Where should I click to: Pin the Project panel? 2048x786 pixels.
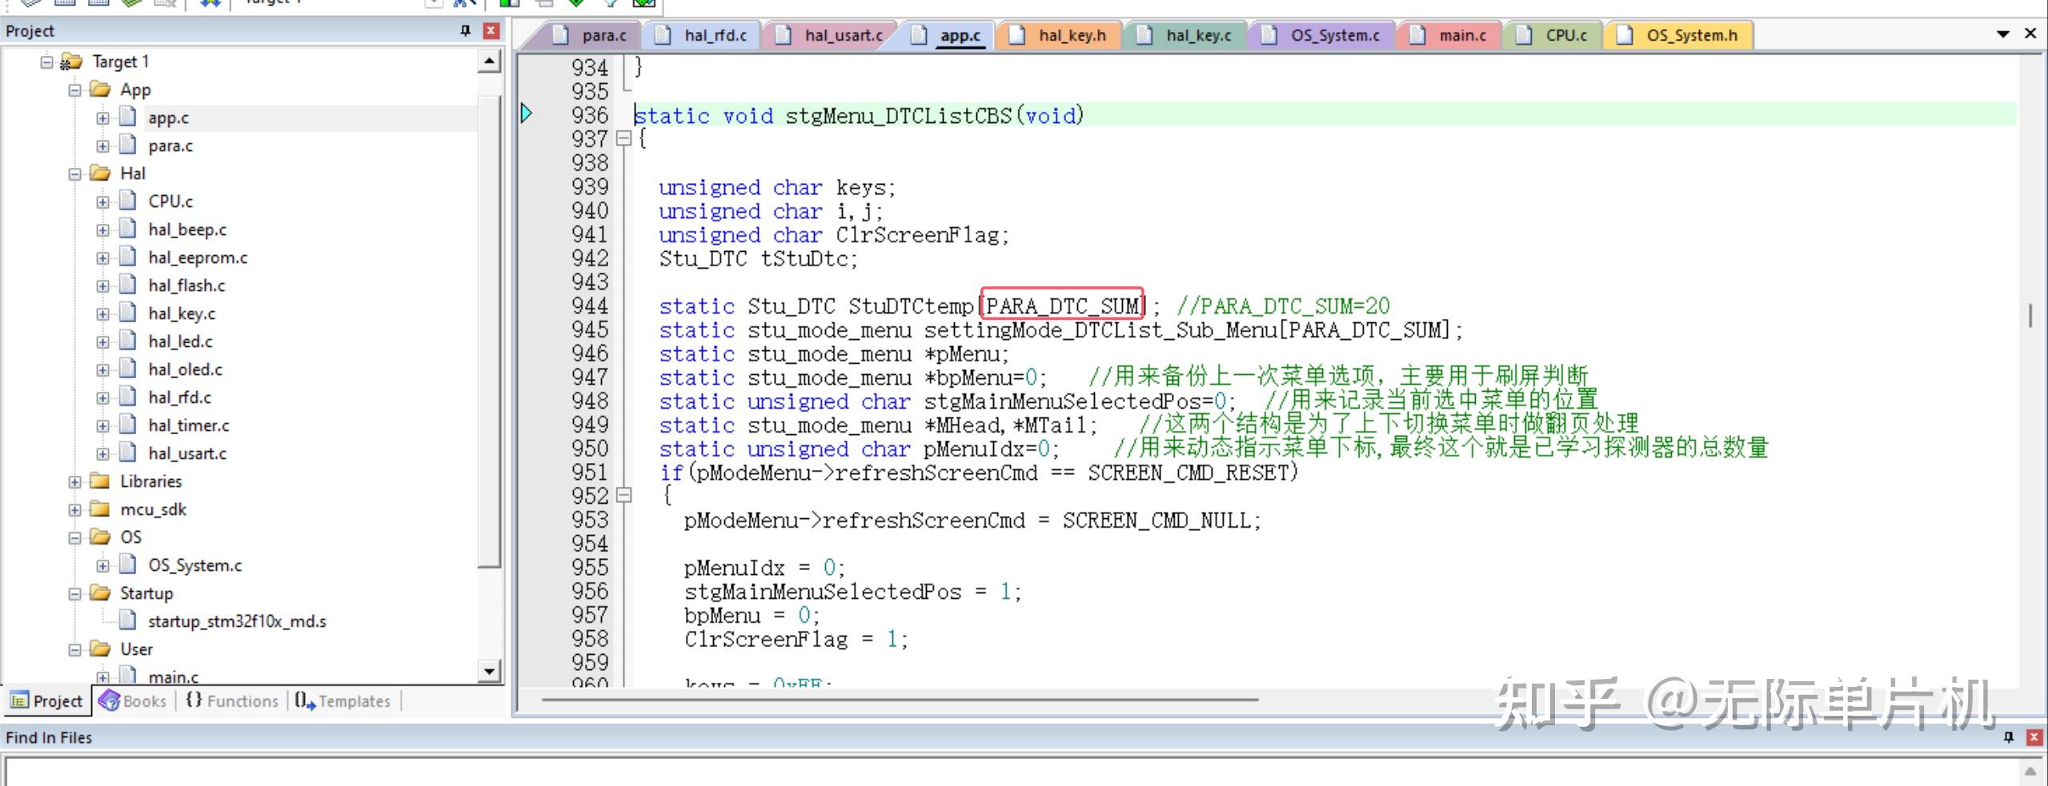tap(465, 30)
